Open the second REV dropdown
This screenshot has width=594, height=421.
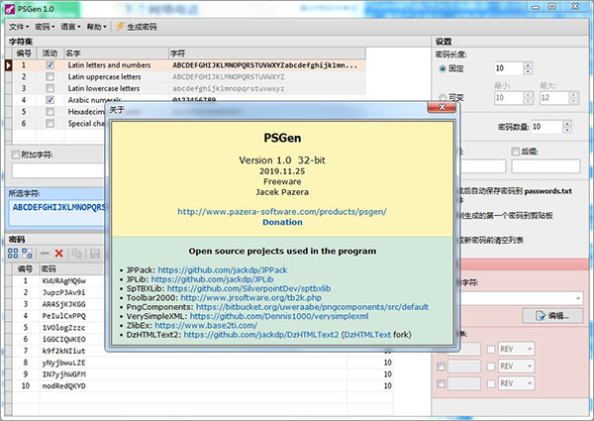tap(516, 367)
